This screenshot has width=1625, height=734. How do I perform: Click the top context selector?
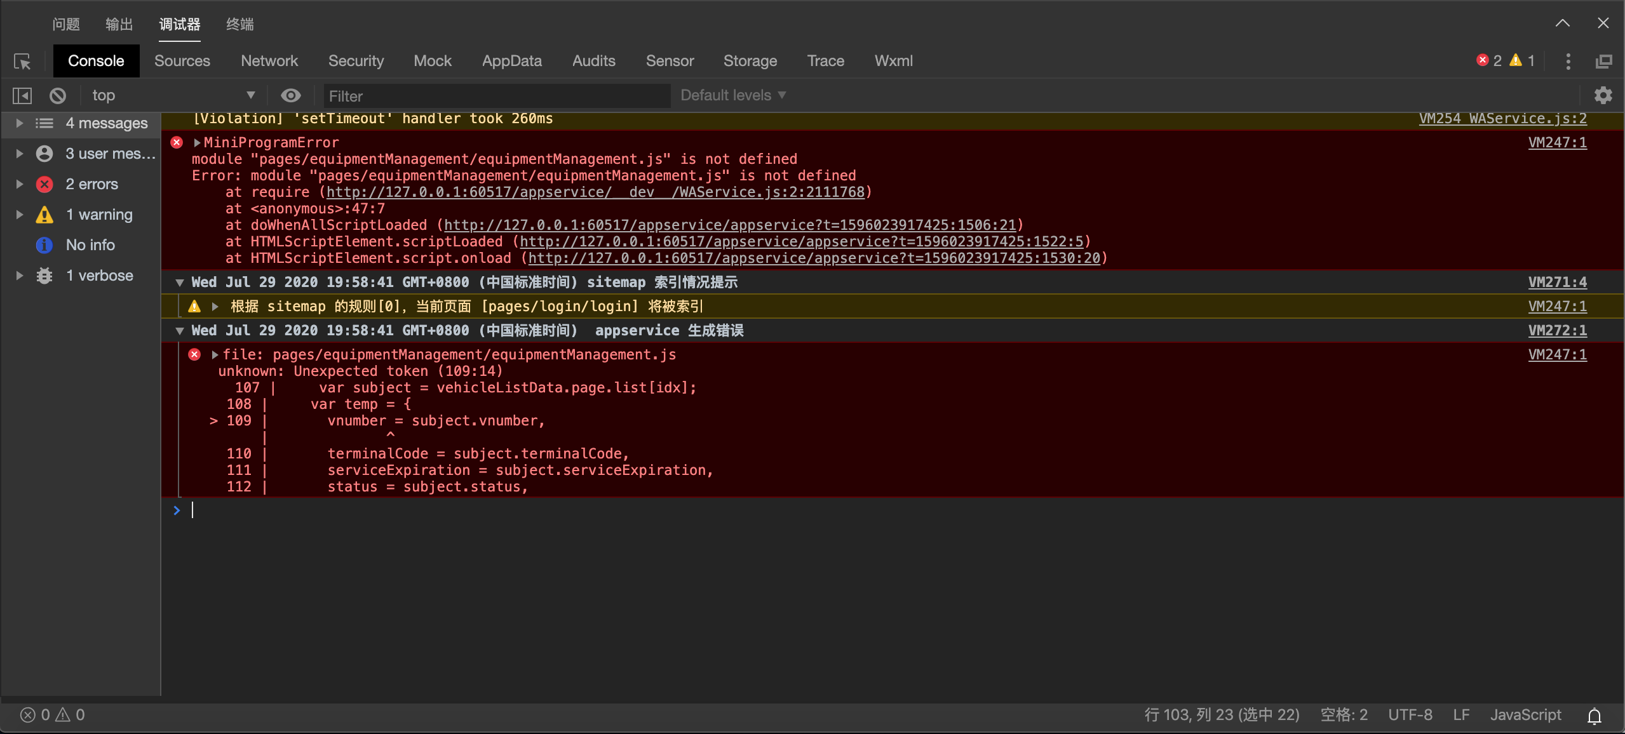[x=171, y=95]
